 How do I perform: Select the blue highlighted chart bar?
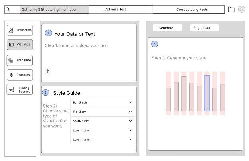tap(207, 93)
